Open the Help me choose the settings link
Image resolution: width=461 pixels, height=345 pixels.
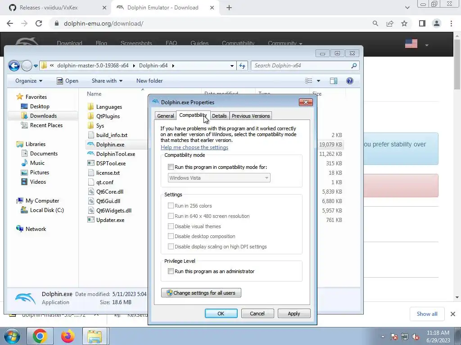tap(194, 147)
